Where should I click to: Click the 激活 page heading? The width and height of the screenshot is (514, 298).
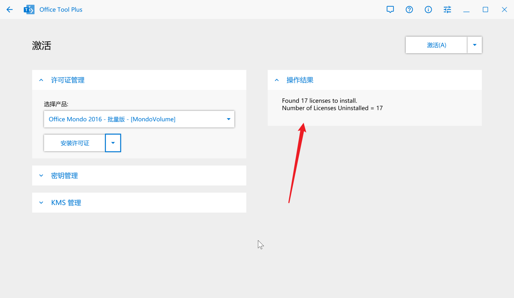(42, 46)
